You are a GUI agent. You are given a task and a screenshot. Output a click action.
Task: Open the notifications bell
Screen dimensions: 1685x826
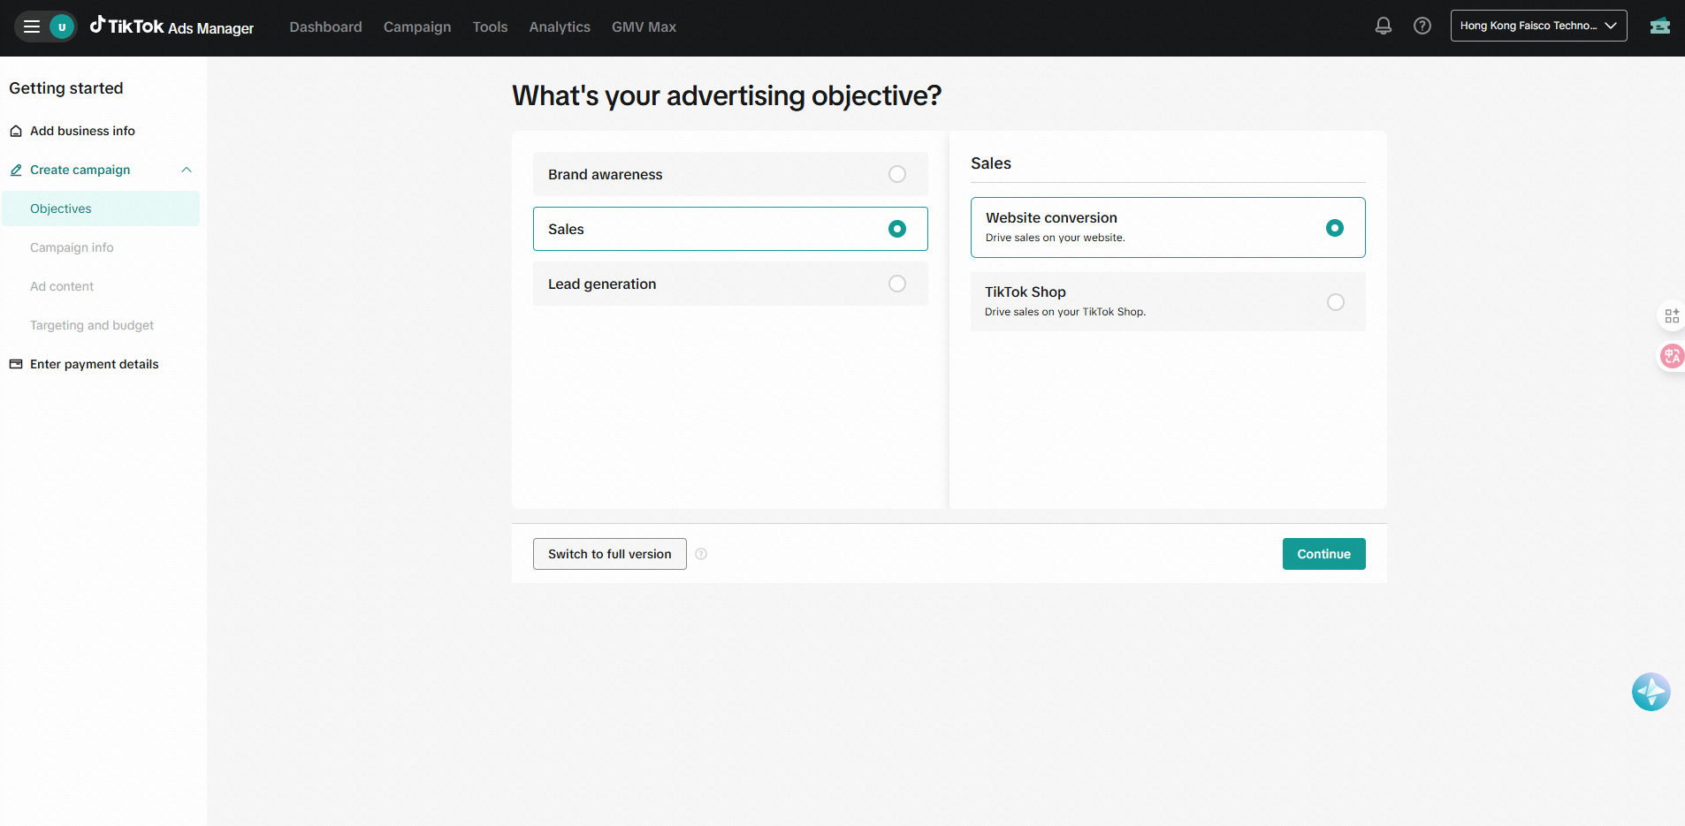1383,27
